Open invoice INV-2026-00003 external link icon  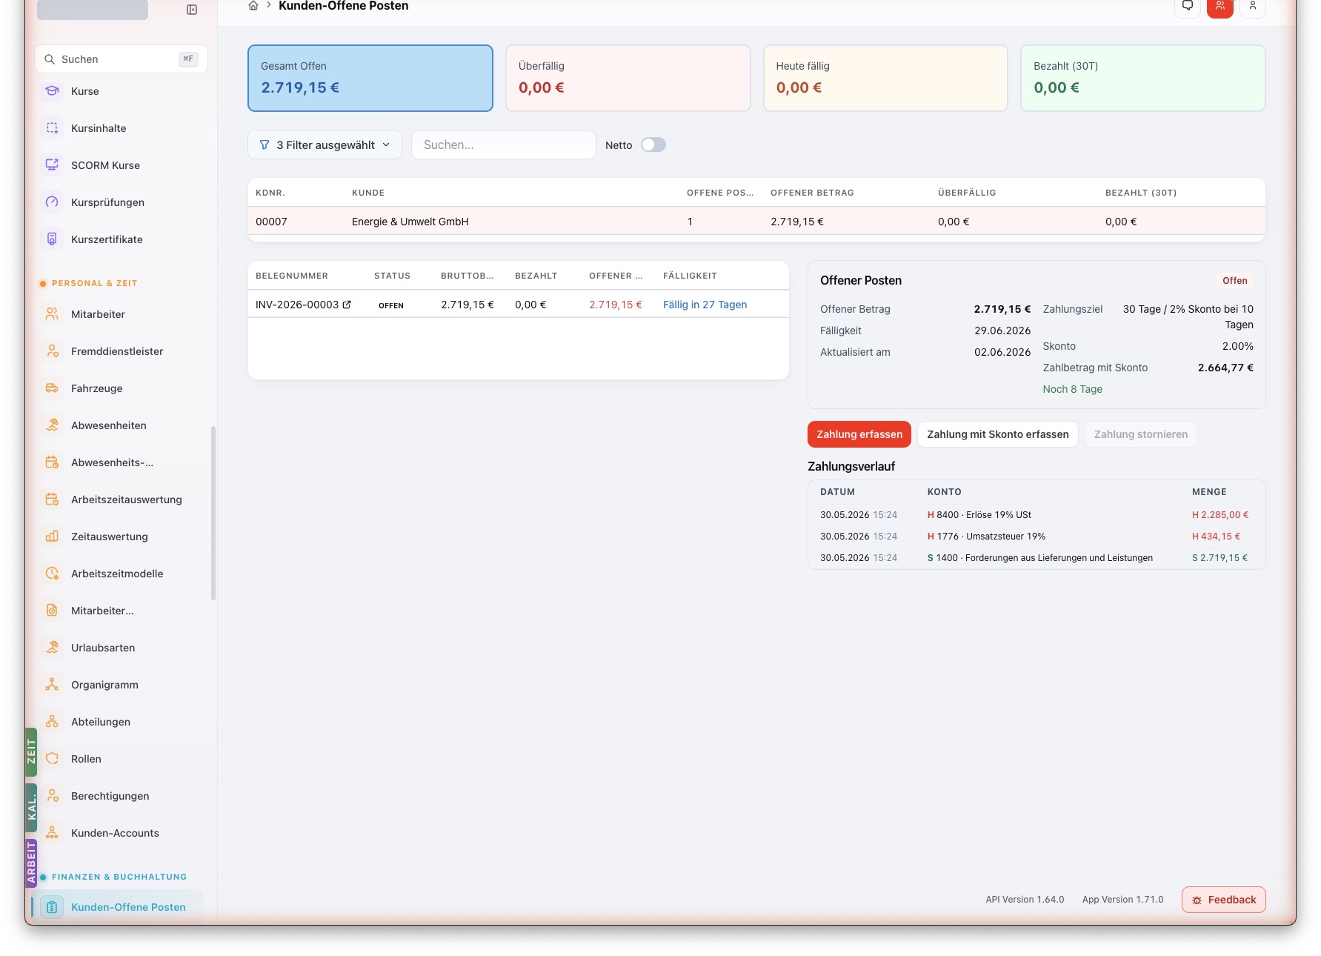tap(347, 305)
